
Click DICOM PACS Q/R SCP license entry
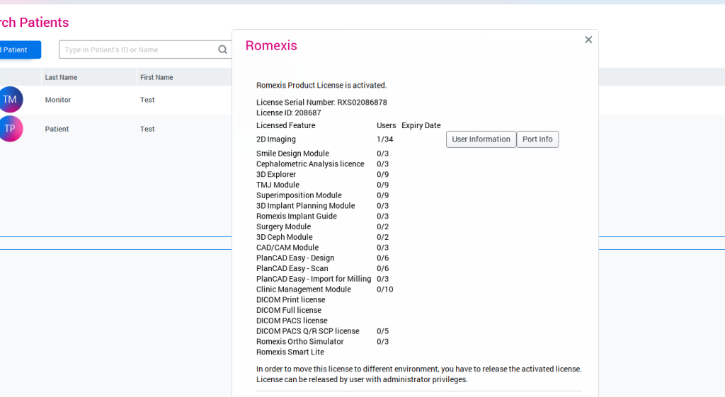pyautogui.click(x=308, y=331)
